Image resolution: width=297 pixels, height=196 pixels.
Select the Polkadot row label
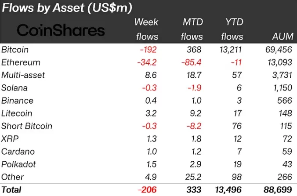(18, 164)
